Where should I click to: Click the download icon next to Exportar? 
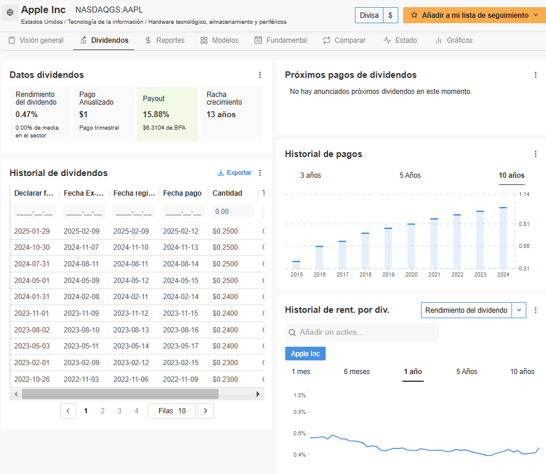(220, 173)
